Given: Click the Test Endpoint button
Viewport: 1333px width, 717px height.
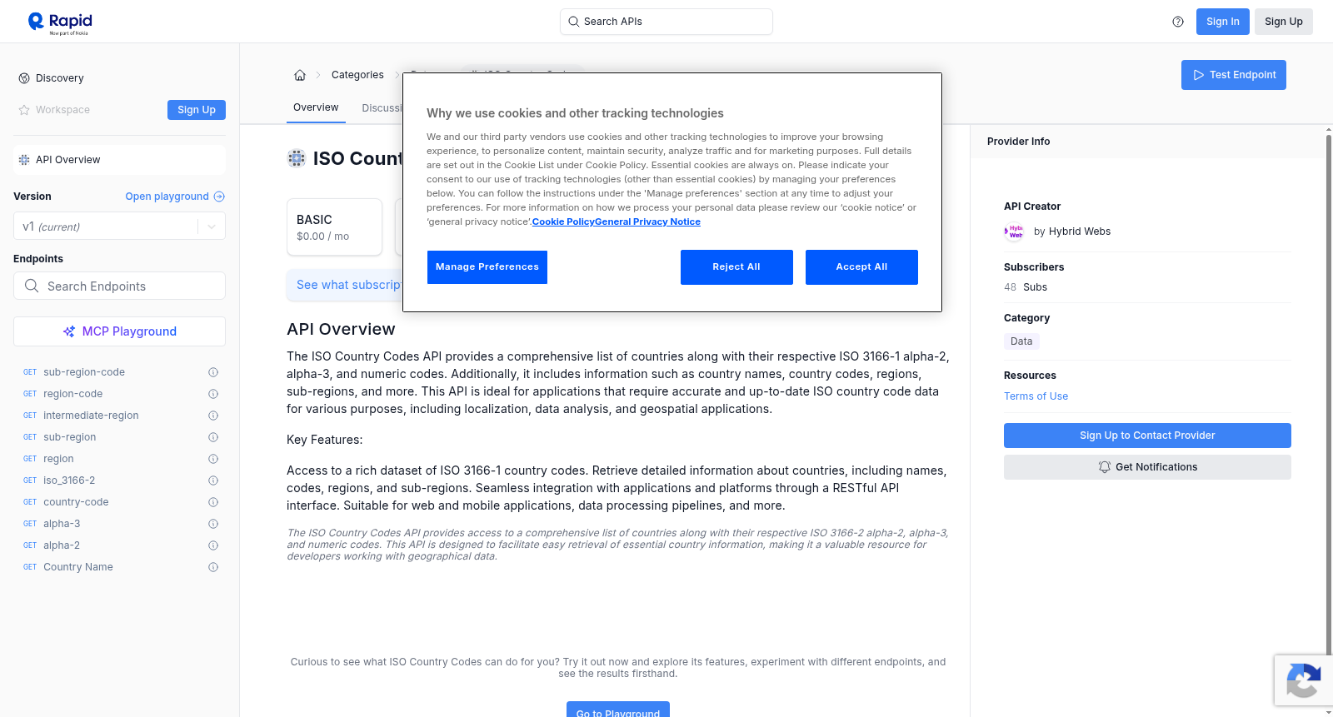Looking at the screenshot, I should click(x=1234, y=75).
